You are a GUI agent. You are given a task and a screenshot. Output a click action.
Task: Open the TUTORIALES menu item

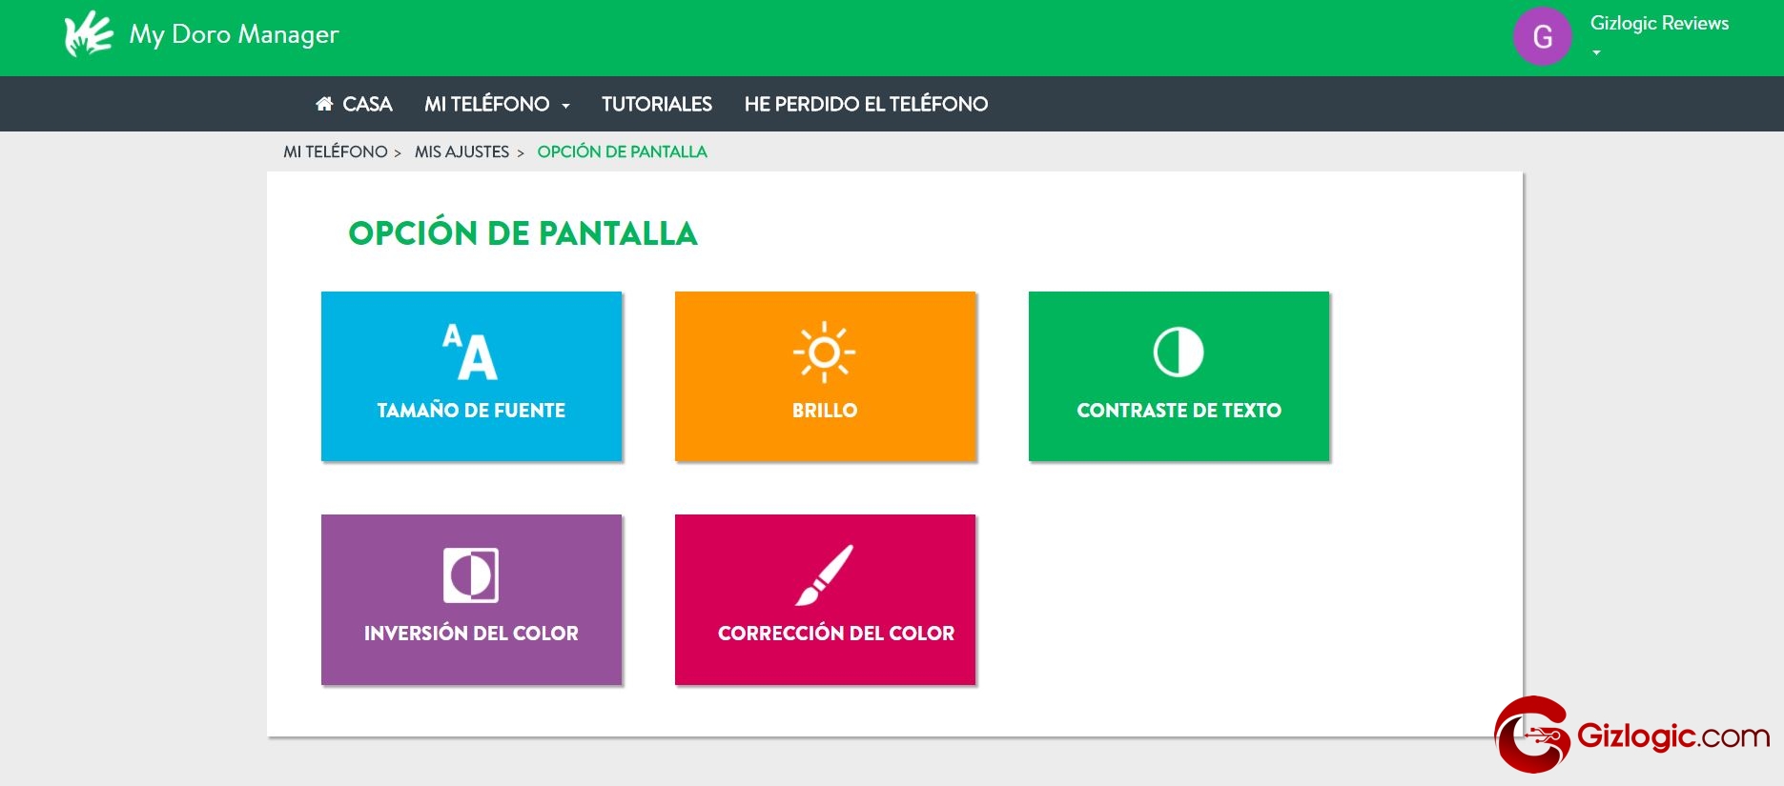point(656,104)
